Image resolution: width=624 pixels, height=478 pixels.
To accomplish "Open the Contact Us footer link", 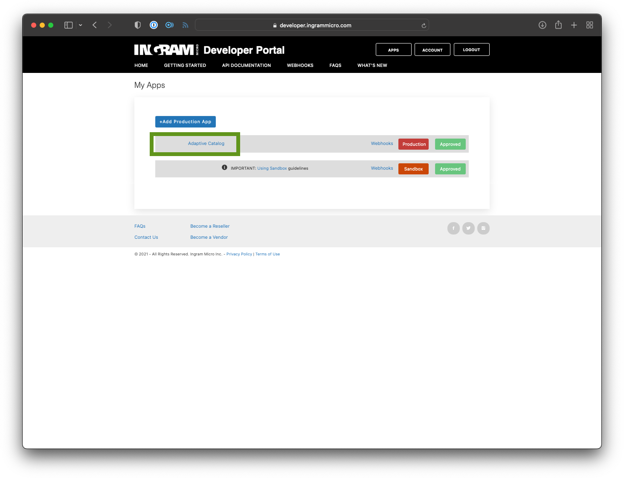I will (146, 237).
